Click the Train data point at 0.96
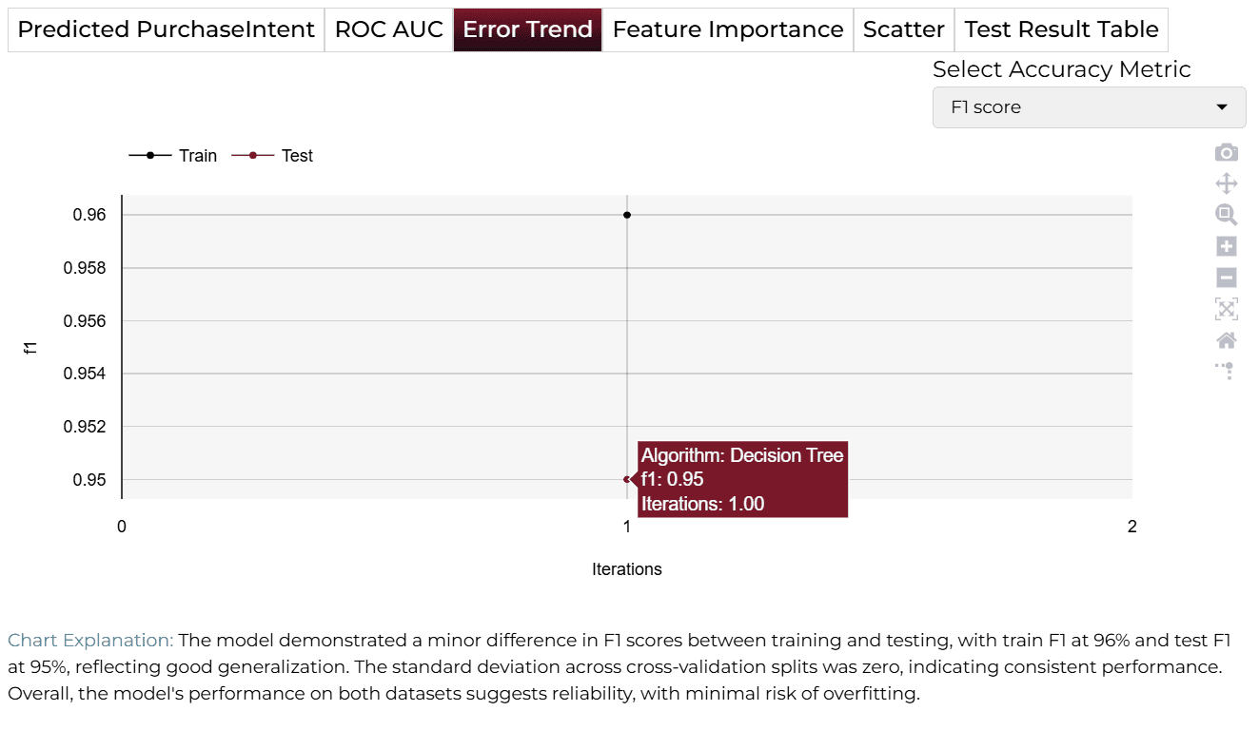Image resolution: width=1259 pixels, height=730 pixels. click(627, 215)
